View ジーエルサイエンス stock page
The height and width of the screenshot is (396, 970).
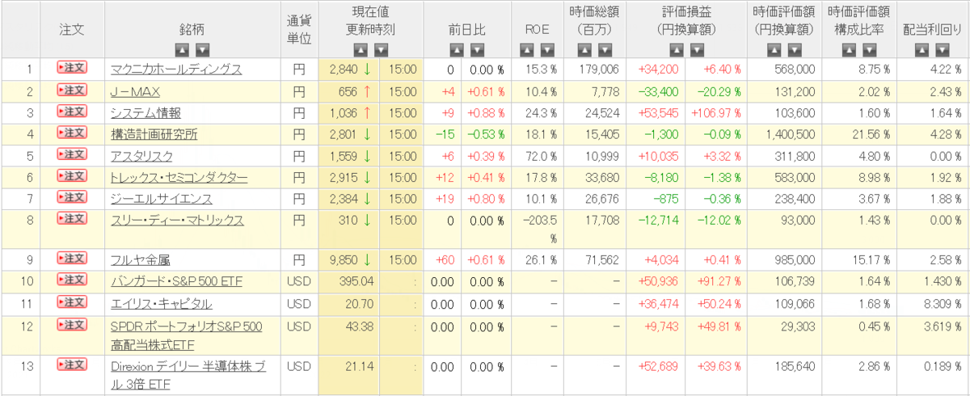pyautogui.click(x=161, y=199)
